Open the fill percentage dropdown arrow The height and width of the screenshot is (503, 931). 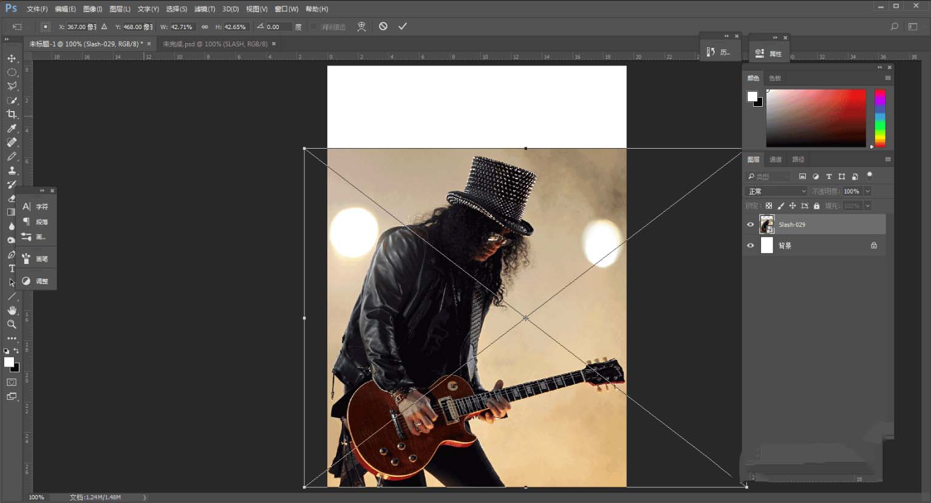pyautogui.click(x=867, y=206)
